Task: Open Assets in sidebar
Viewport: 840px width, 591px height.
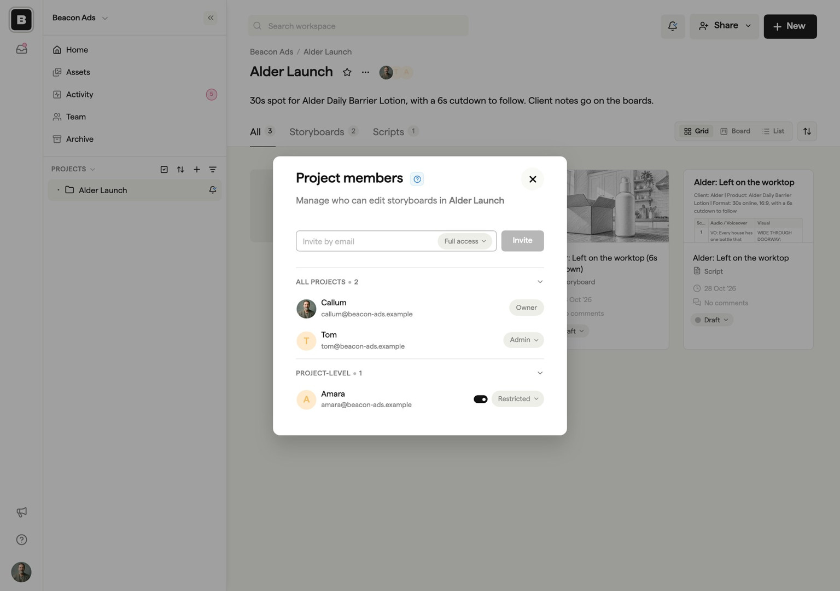Action: [x=135, y=72]
